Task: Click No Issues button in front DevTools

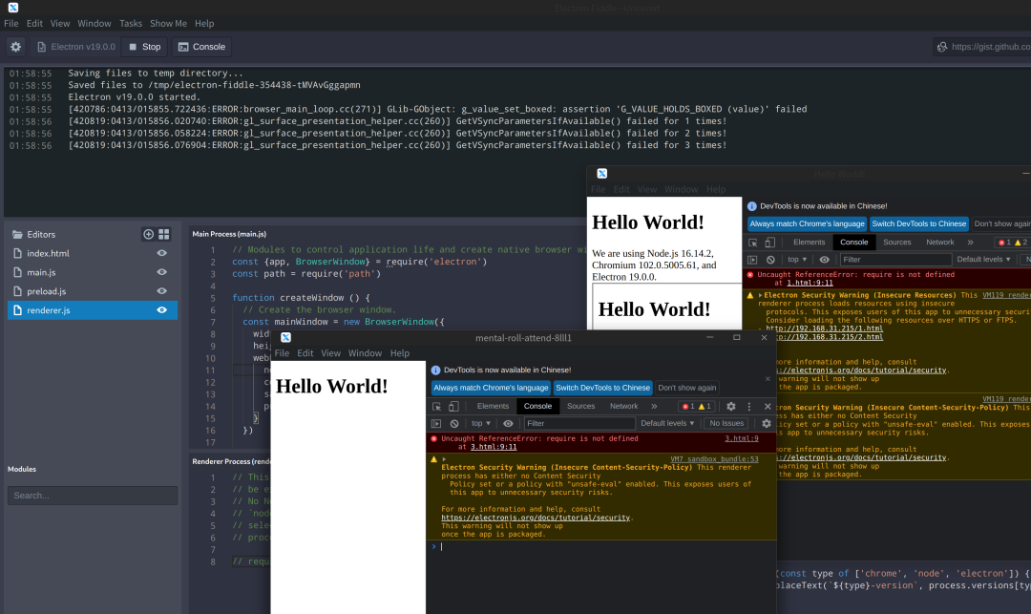Action: [726, 423]
